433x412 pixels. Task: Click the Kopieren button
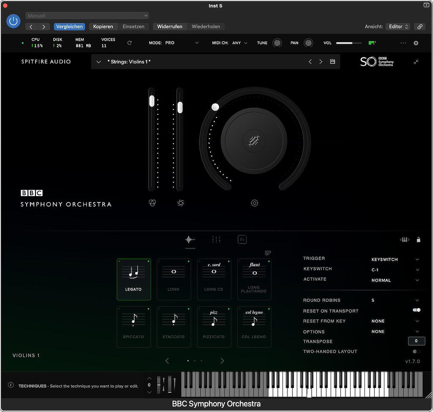[x=103, y=27]
